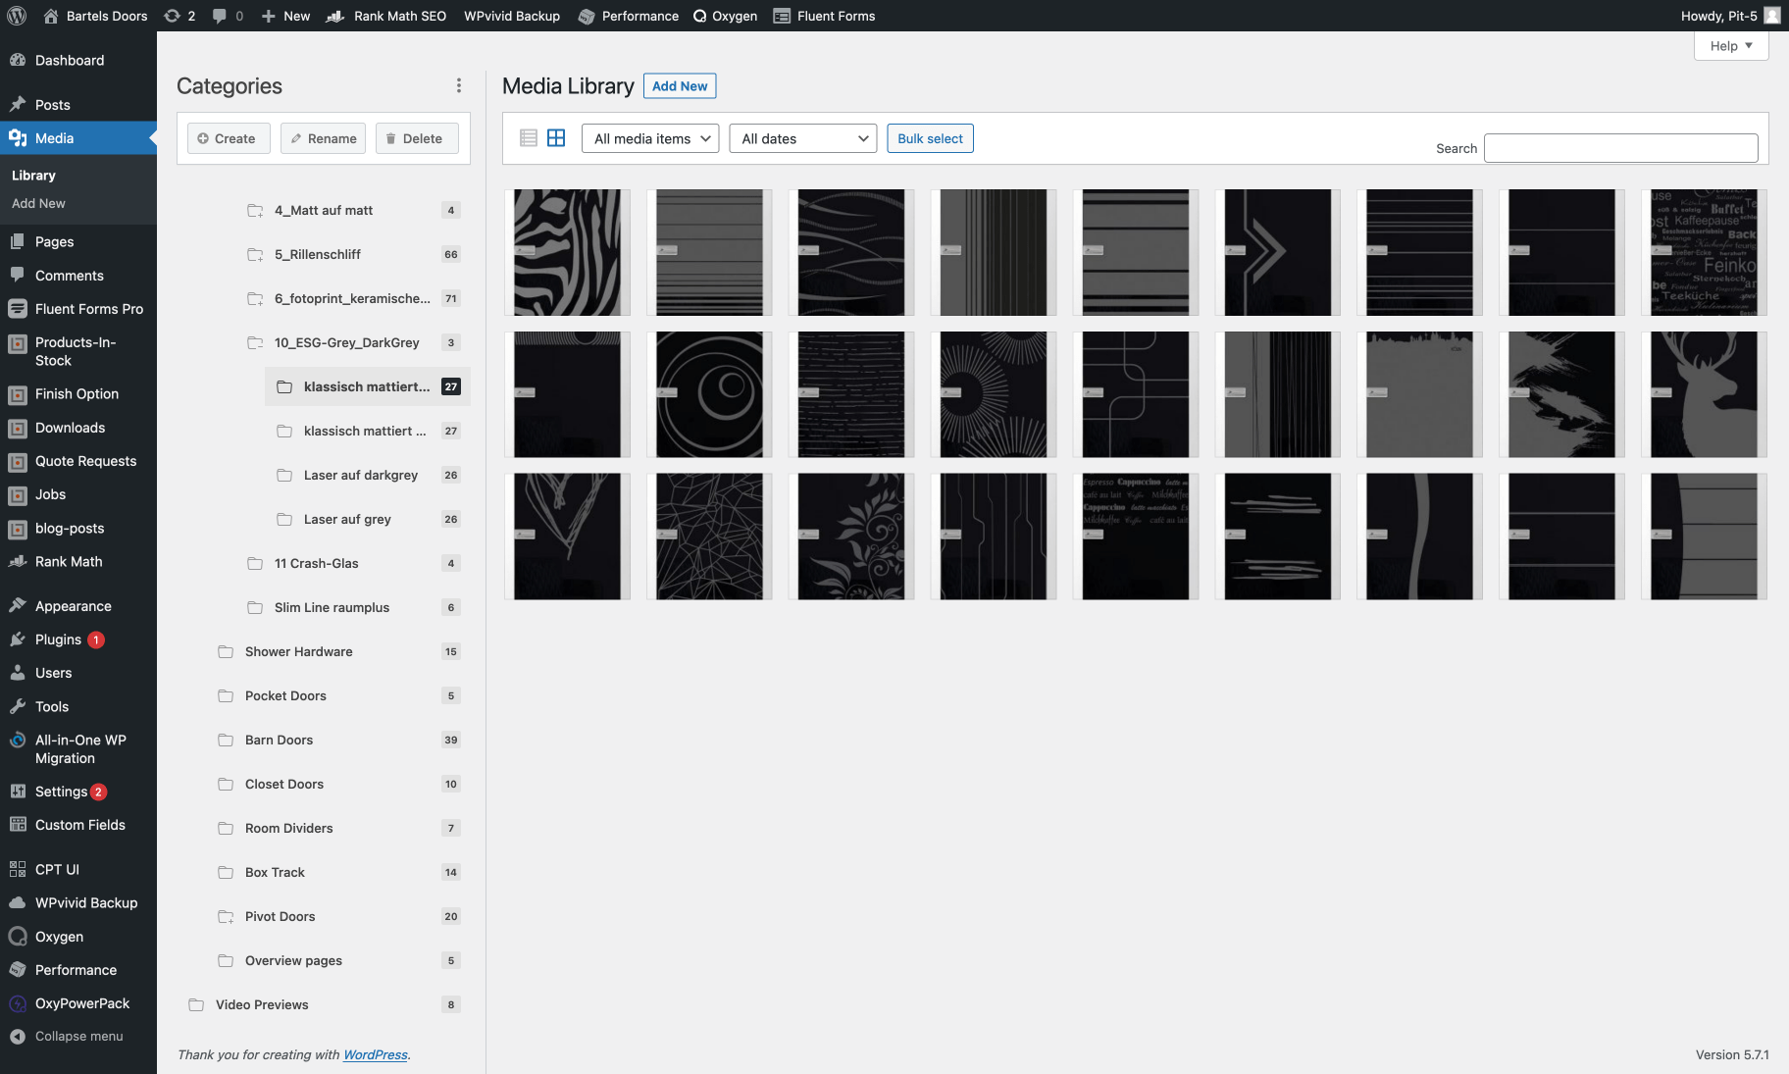The width and height of the screenshot is (1789, 1074).
Task: Select Add New under Media
Action: 38,203
